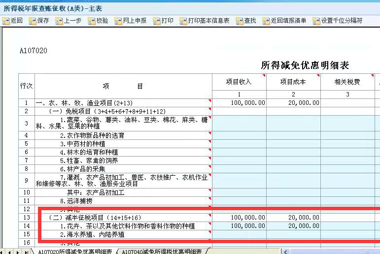This screenshot has height=254, width=380.
Task: Select the A107020所得减免优惠明细表 sheet tab
Action: (74, 251)
